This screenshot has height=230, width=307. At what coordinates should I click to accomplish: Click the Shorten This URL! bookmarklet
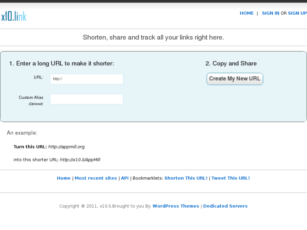(x=186, y=178)
